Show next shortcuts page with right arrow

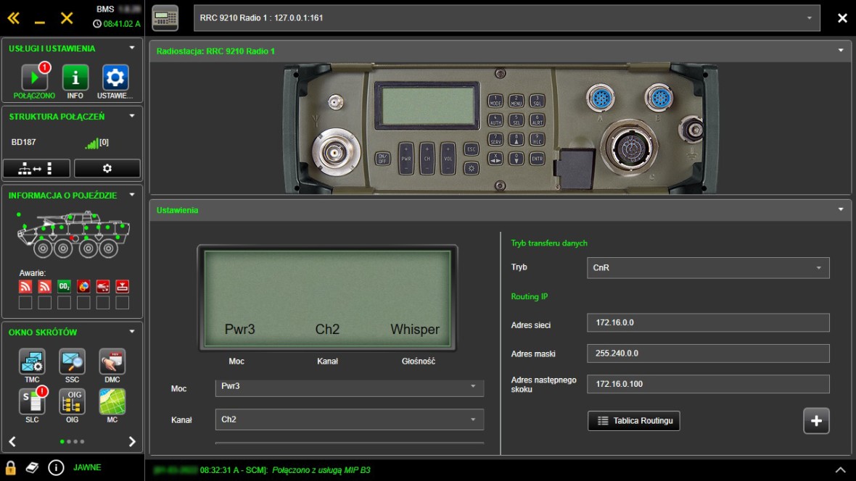(131, 441)
